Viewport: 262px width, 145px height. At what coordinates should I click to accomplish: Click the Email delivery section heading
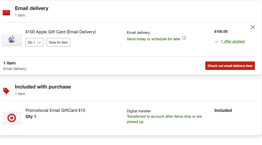click(x=31, y=8)
